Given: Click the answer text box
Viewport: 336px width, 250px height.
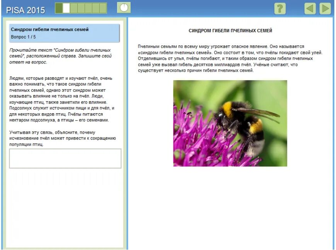Looking at the screenshot, I should pyautogui.click(x=65, y=158).
